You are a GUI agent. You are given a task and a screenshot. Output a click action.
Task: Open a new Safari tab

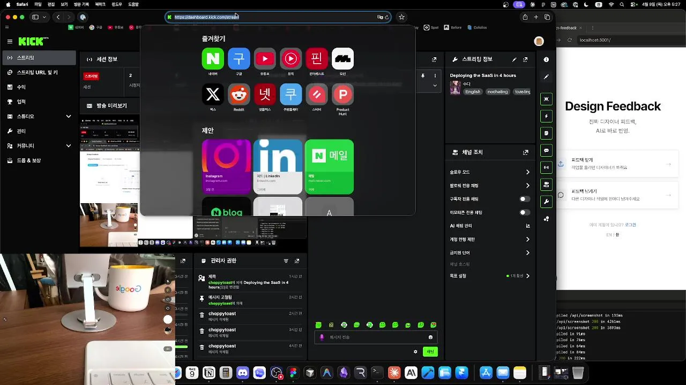pos(536,17)
